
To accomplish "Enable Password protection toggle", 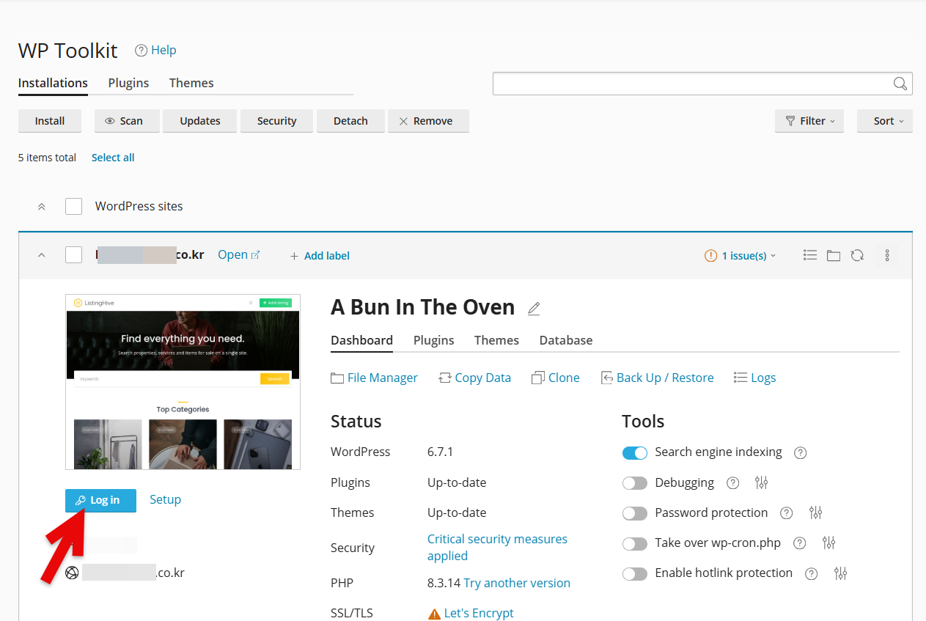I will (x=635, y=513).
